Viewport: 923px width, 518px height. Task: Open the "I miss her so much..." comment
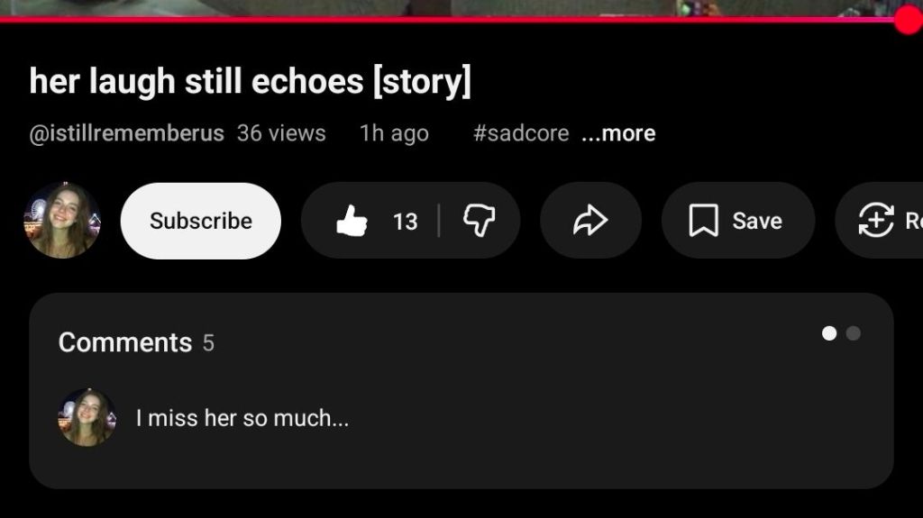[x=242, y=419]
